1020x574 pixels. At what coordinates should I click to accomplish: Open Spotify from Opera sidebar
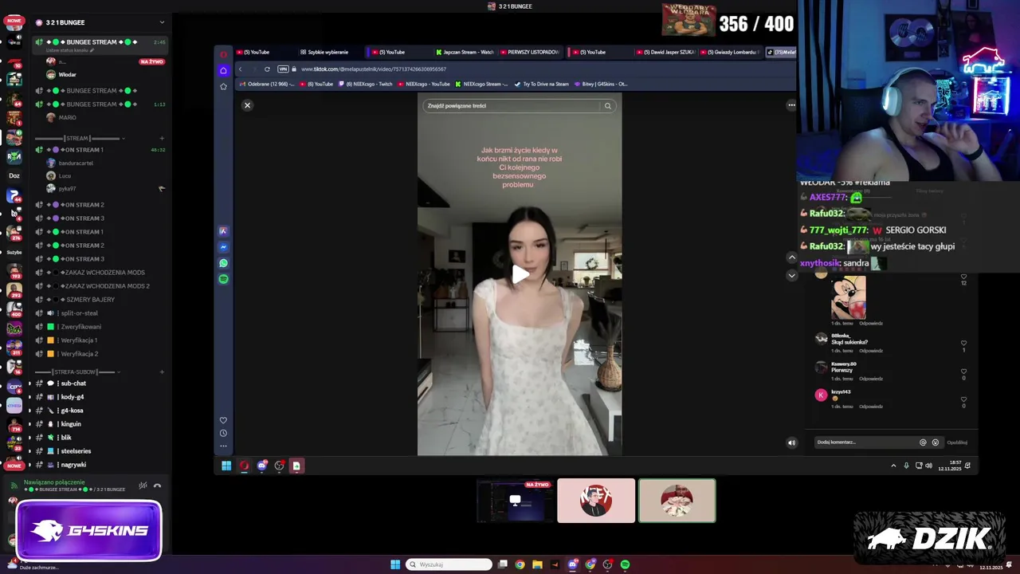223,279
